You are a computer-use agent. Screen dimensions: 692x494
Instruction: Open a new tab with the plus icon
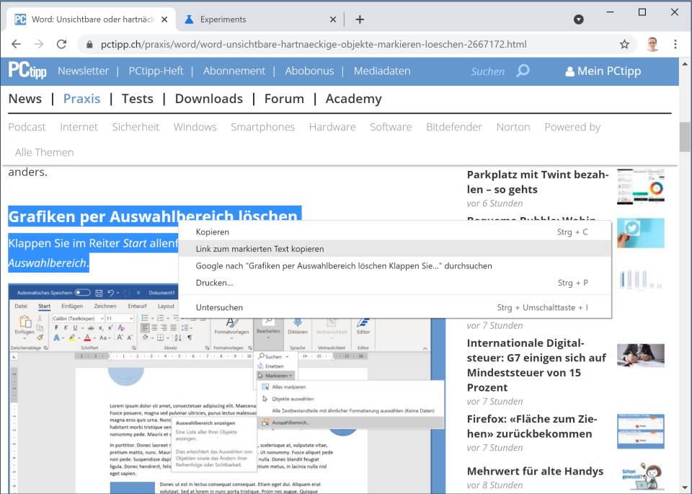(360, 19)
